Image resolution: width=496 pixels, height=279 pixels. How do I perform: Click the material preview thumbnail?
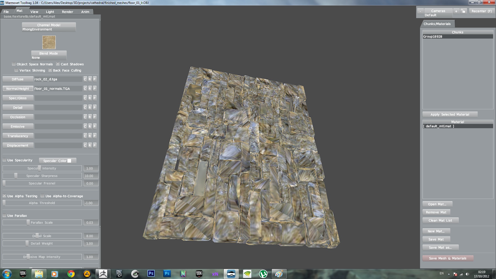tap(49, 42)
